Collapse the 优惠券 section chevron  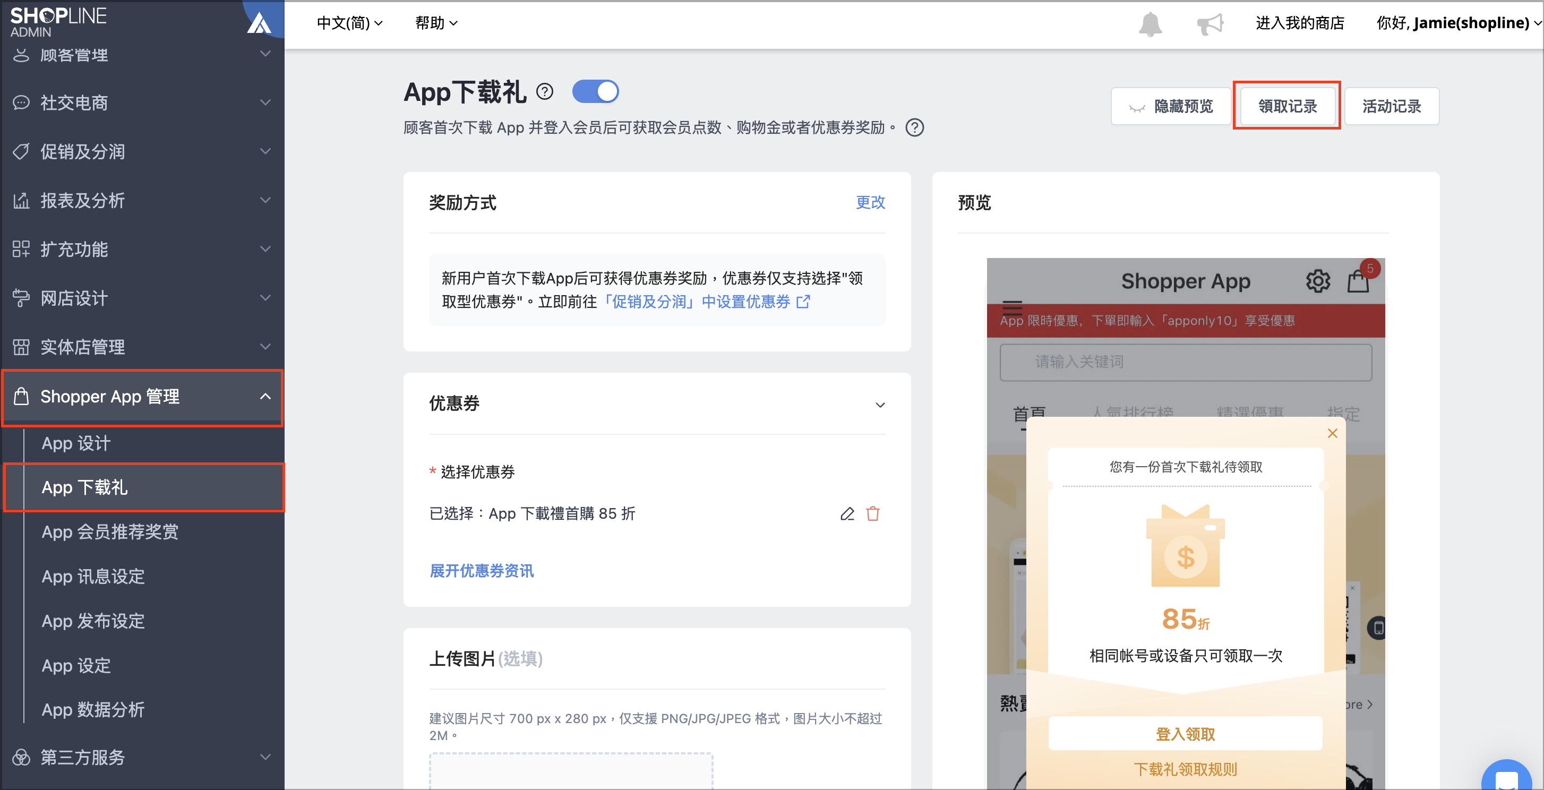[880, 405]
